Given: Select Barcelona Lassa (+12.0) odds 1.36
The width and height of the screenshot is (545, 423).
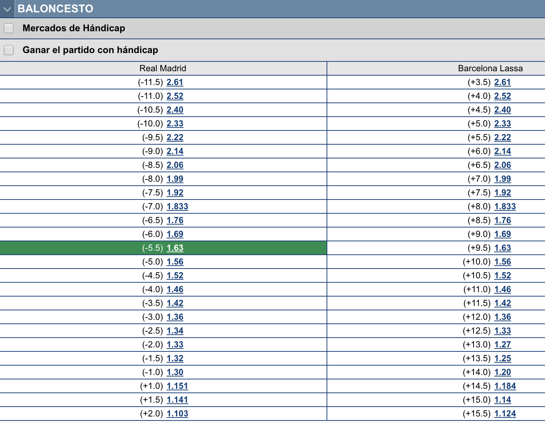Looking at the screenshot, I should coord(503,317).
